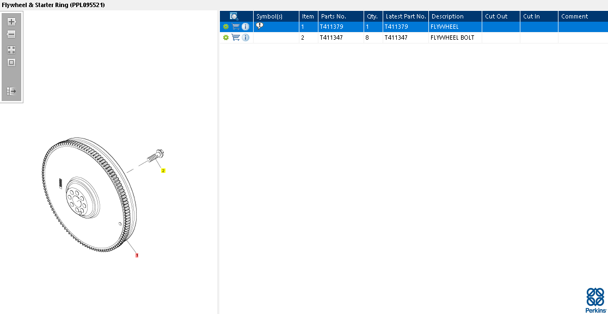Sort by the Item column header
This screenshot has width=608, height=314.
pos(308,16)
